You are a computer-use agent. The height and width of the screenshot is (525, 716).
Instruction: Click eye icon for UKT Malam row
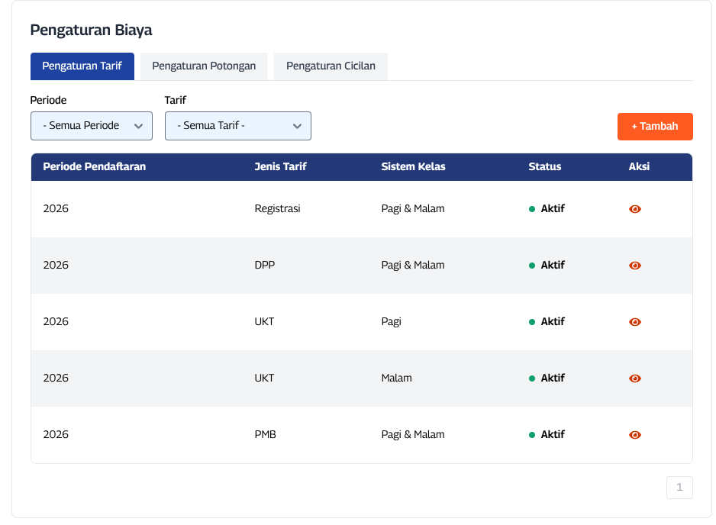(x=634, y=378)
